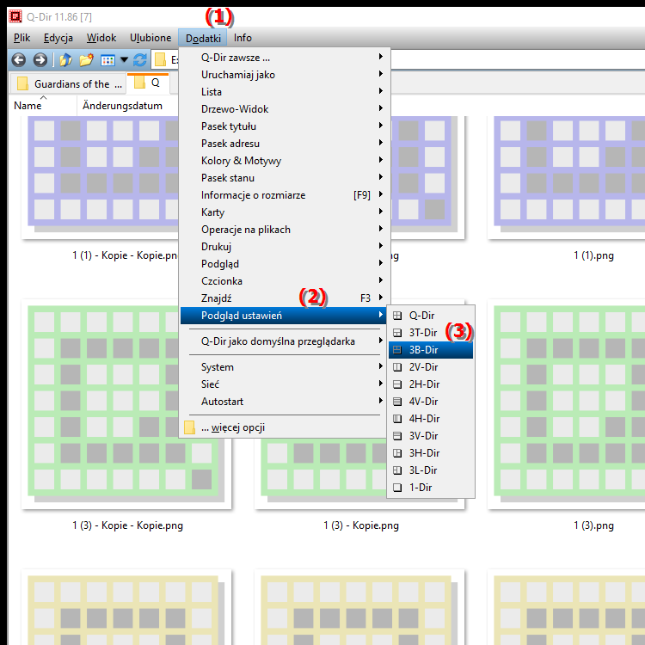Open Q-Dir jako domyślna przeglądarka entry

coord(285,341)
